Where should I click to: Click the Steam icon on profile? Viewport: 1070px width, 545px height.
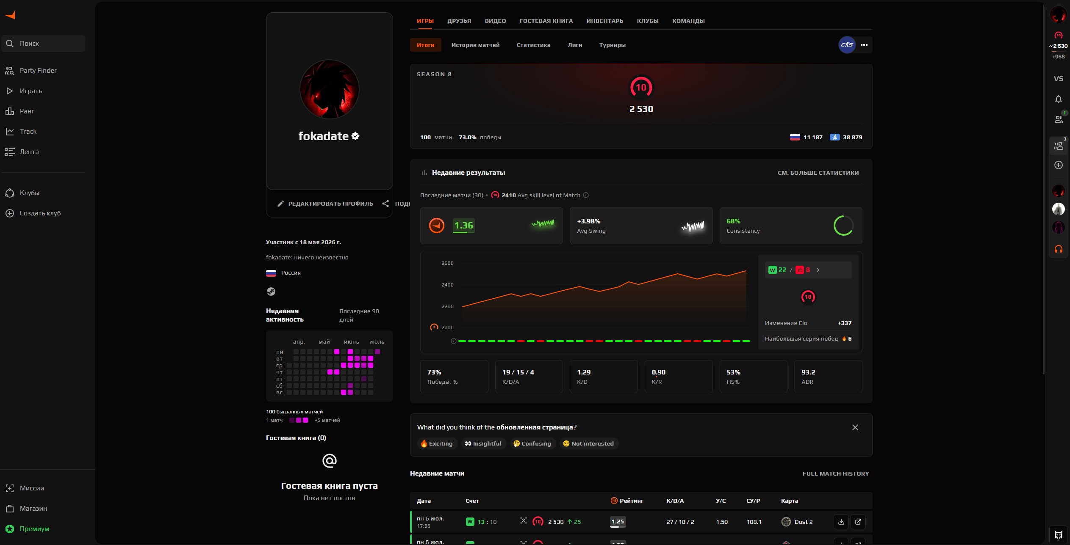click(271, 292)
